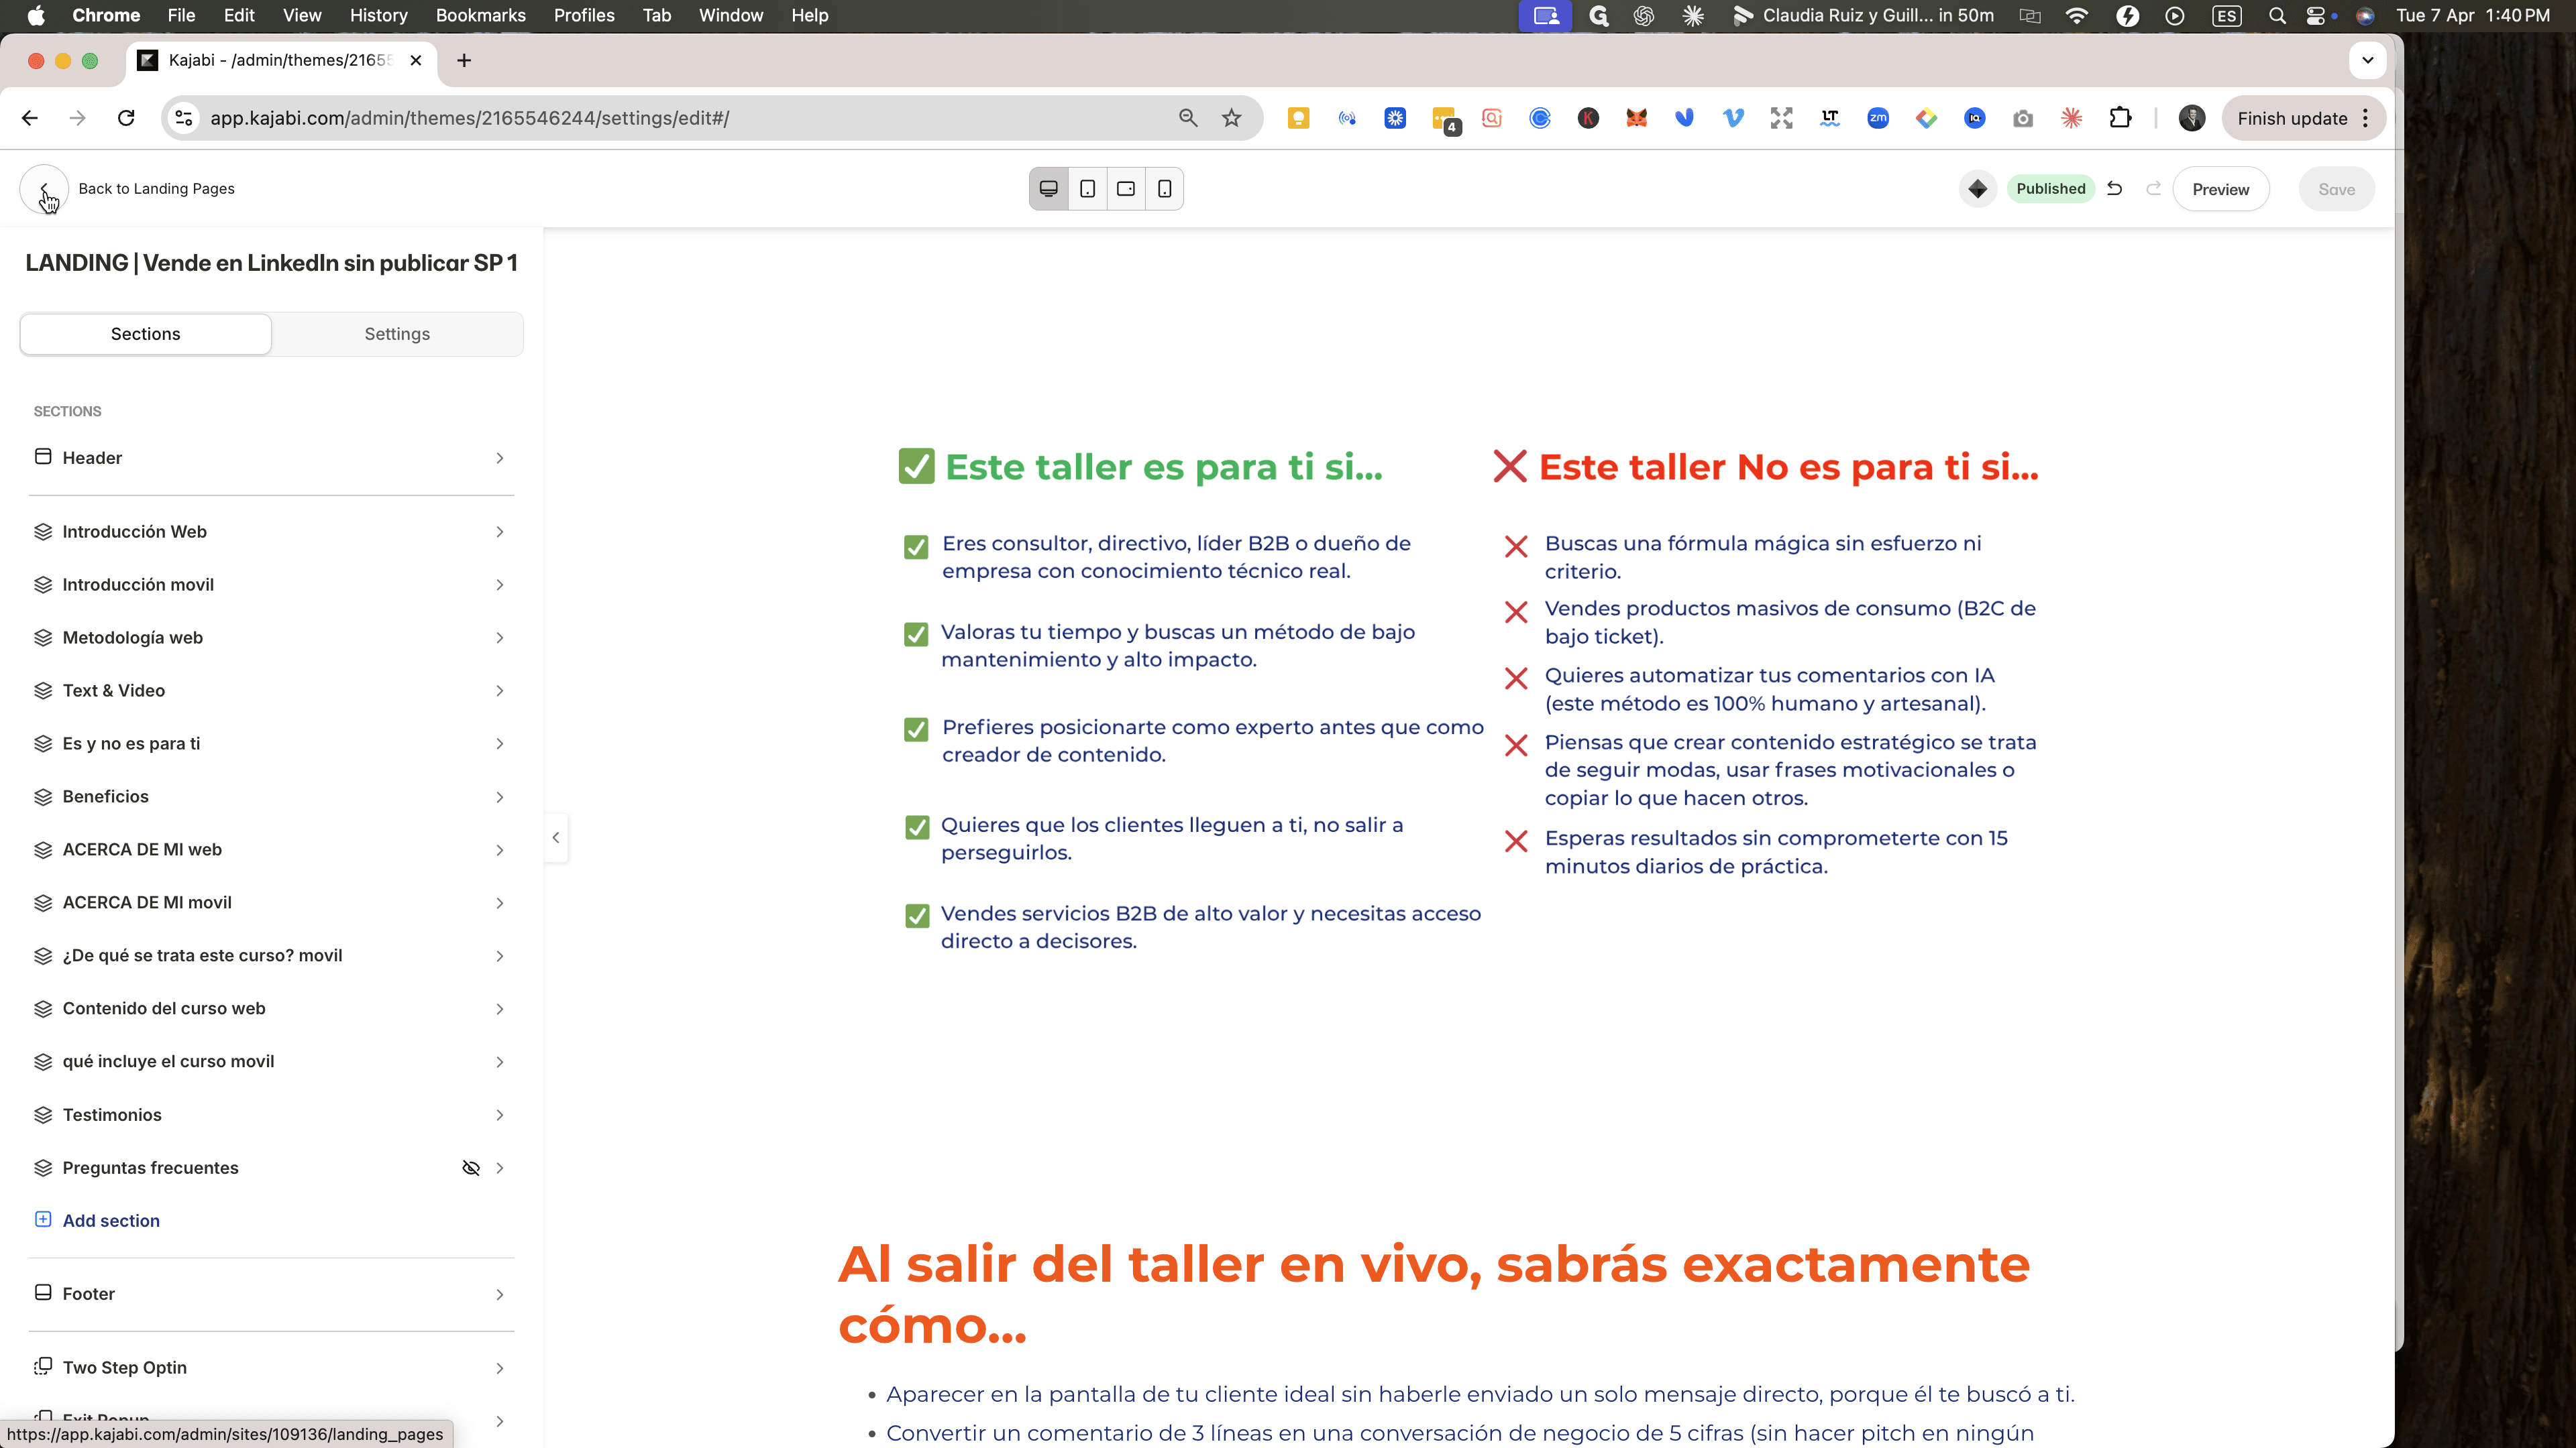Switch to the Settings tab
This screenshot has height=1448, width=2576.
pyautogui.click(x=397, y=334)
